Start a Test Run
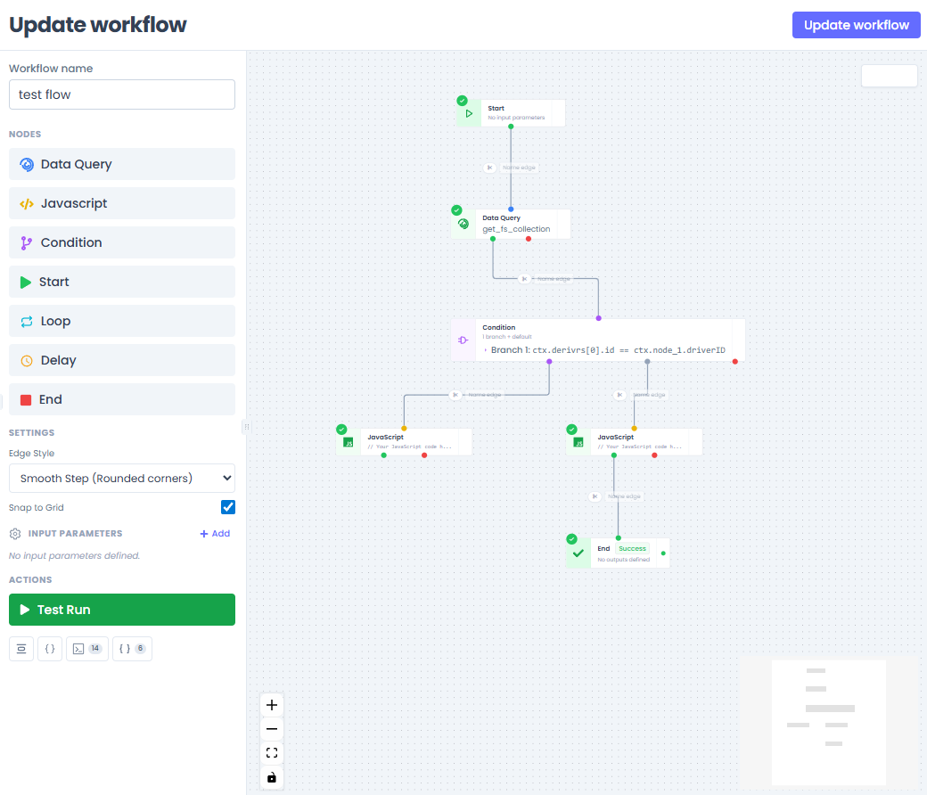Screen dimensions: 927x795 (121, 610)
